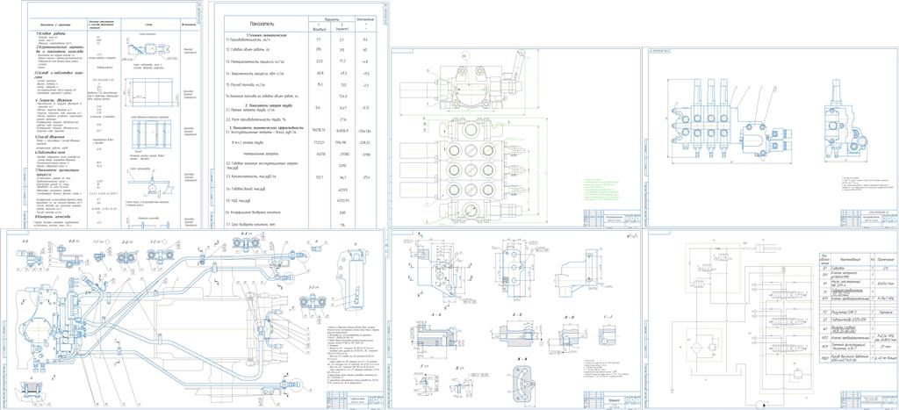This screenshot has width=899, height=410.
Task: Select heading '8.Контроль качества'
Action: 52,218
